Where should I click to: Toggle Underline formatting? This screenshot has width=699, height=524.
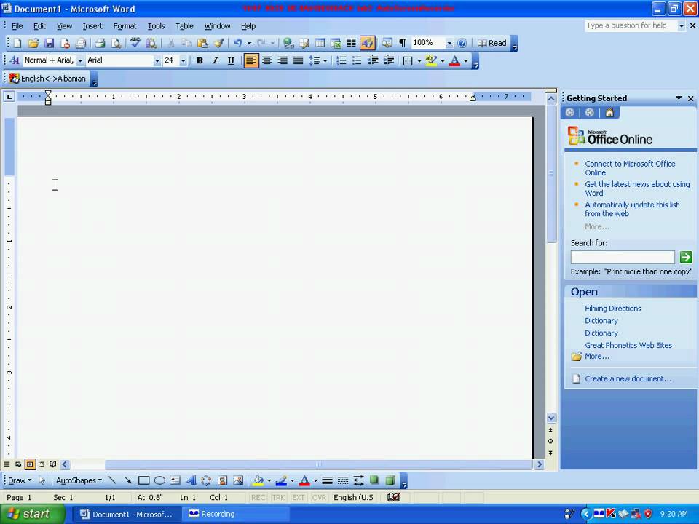tap(231, 60)
